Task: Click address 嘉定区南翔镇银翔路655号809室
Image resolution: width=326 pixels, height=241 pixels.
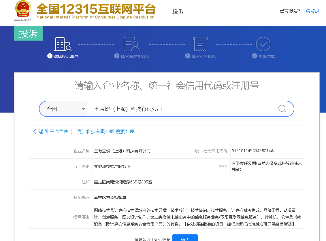Action: (123, 182)
